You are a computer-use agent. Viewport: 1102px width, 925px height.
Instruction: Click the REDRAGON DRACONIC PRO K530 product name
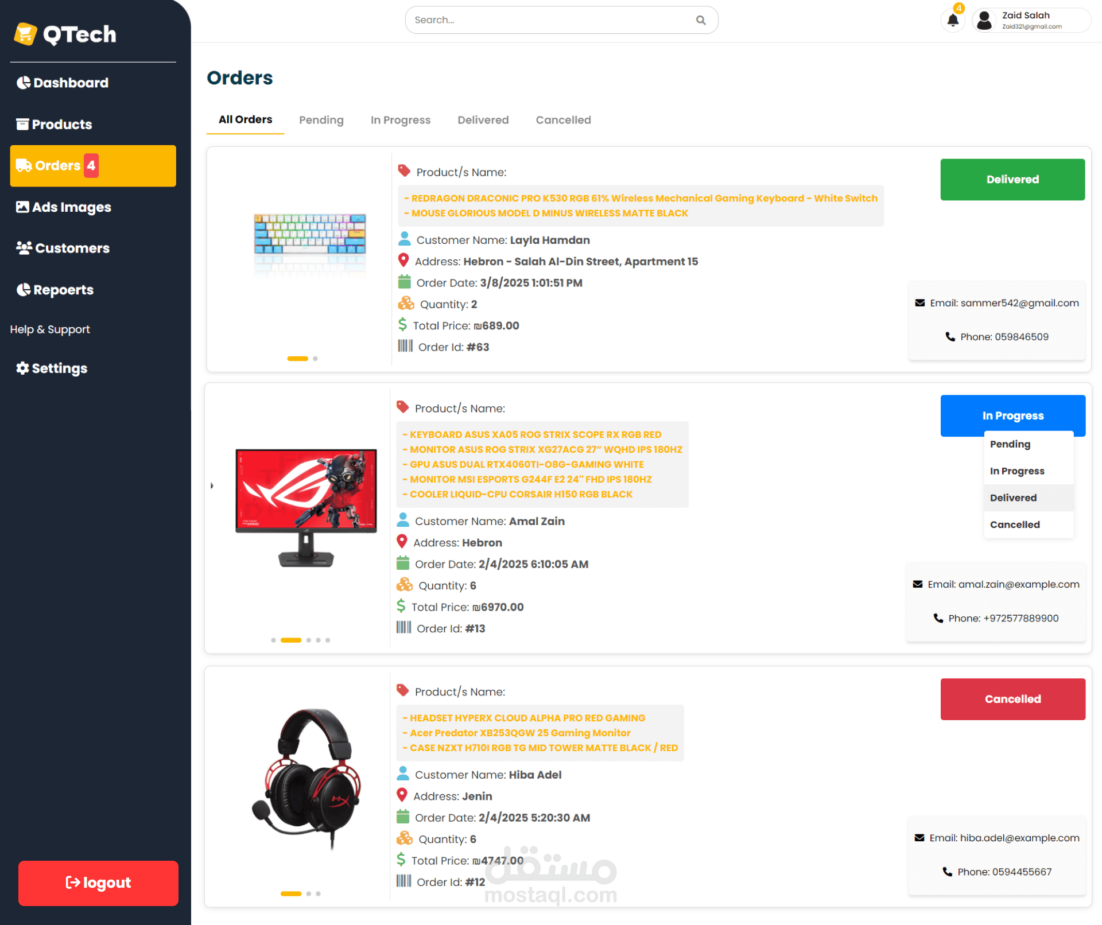pyautogui.click(x=641, y=199)
